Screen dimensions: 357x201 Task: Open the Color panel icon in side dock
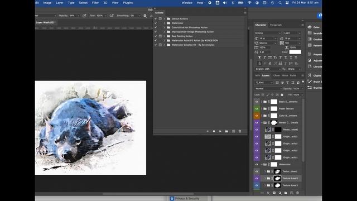[310, 27]
